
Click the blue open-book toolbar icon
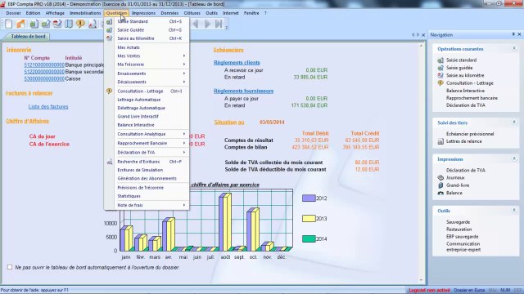click(x=69, y=24)
